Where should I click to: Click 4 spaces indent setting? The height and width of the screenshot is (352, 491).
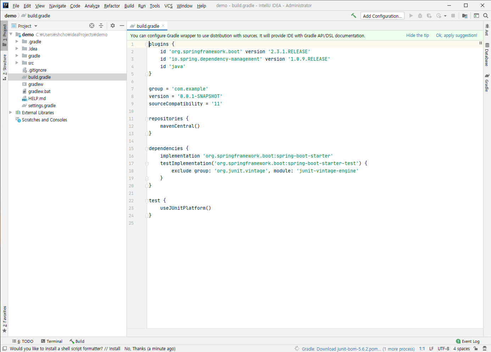(x=462, y=349)
